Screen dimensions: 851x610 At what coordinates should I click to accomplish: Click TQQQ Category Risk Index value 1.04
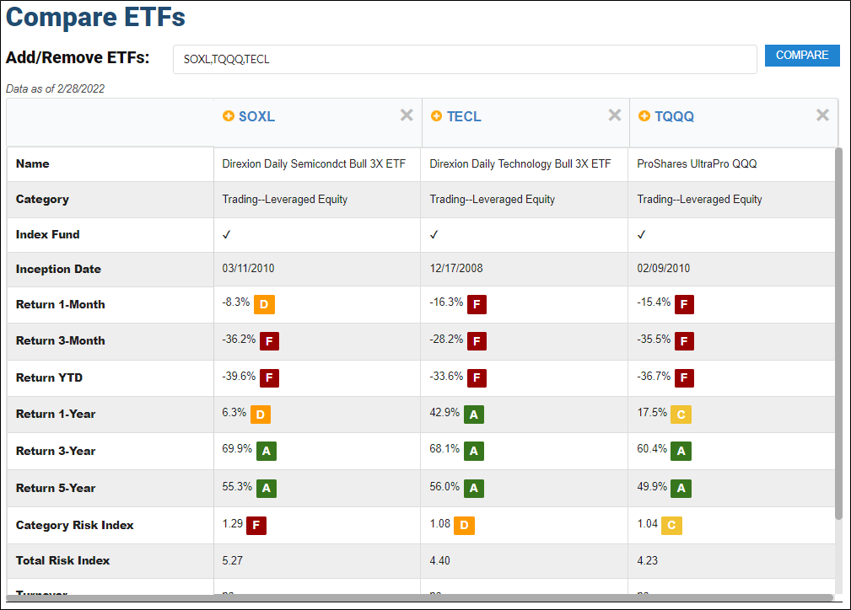pos(647,524)
